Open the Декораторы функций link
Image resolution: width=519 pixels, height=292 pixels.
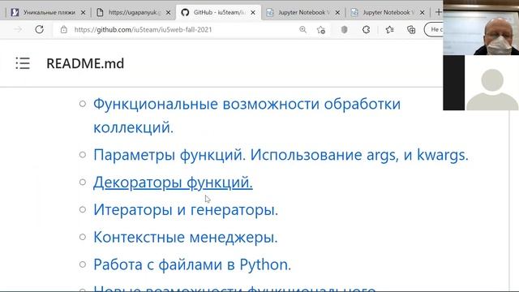click(173, 182)
